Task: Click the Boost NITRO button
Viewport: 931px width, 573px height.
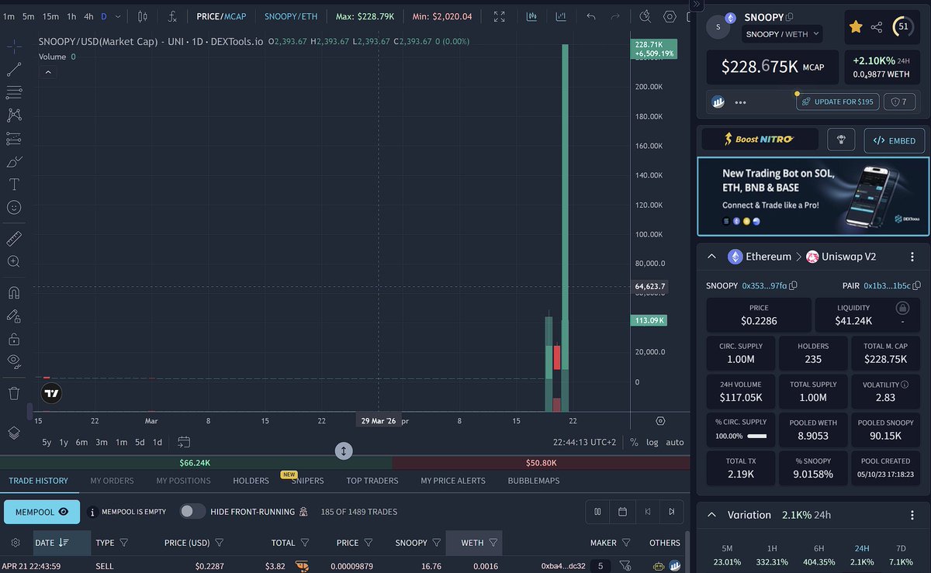Action: [x=760, y=140]
